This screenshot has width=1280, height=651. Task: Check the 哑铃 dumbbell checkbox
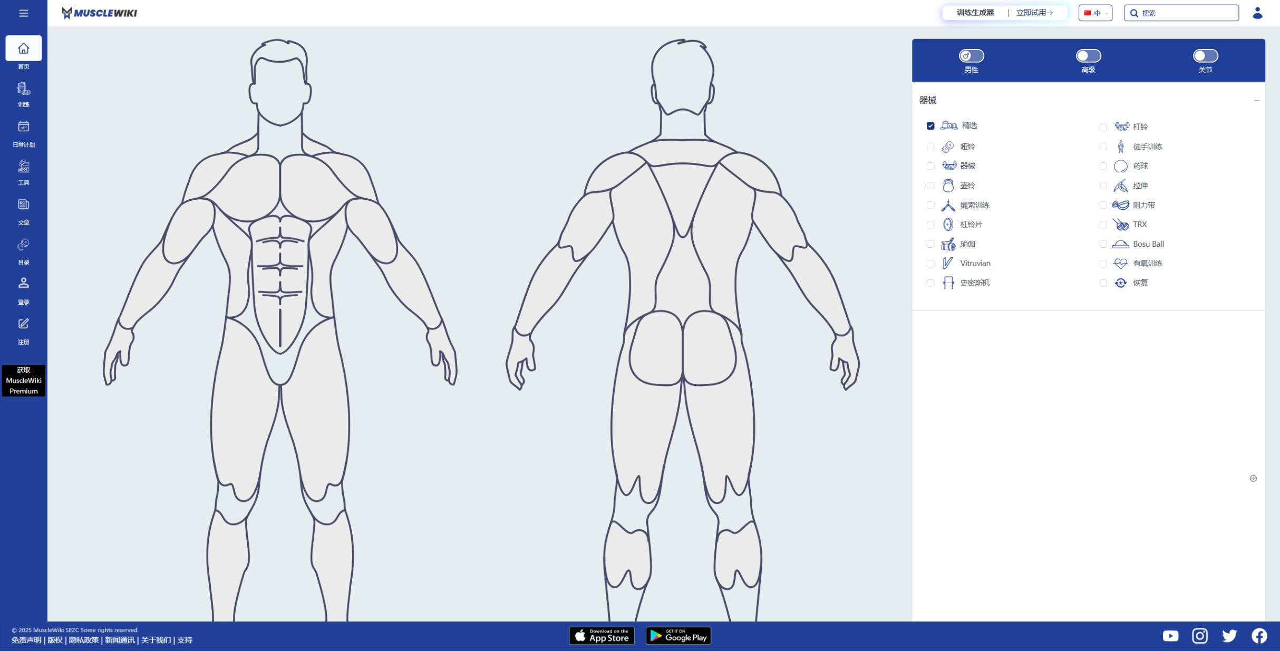click(930, 147)
